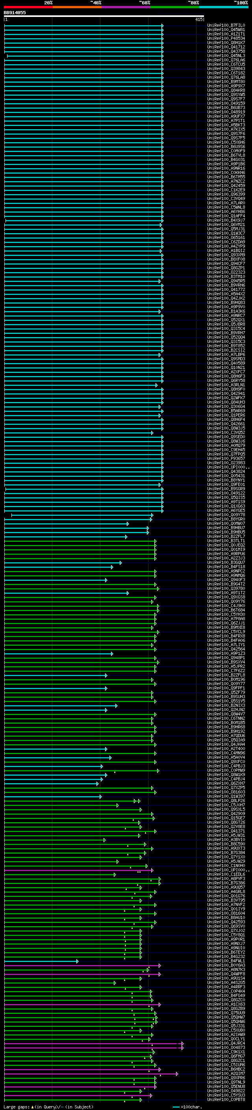Select hit UniRef100_Q42564

pos(226,649)
